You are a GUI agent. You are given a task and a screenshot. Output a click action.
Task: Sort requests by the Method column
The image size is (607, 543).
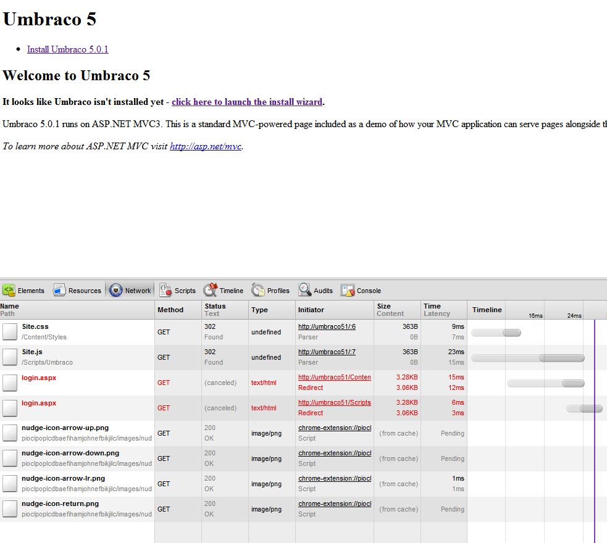(178, 310)
